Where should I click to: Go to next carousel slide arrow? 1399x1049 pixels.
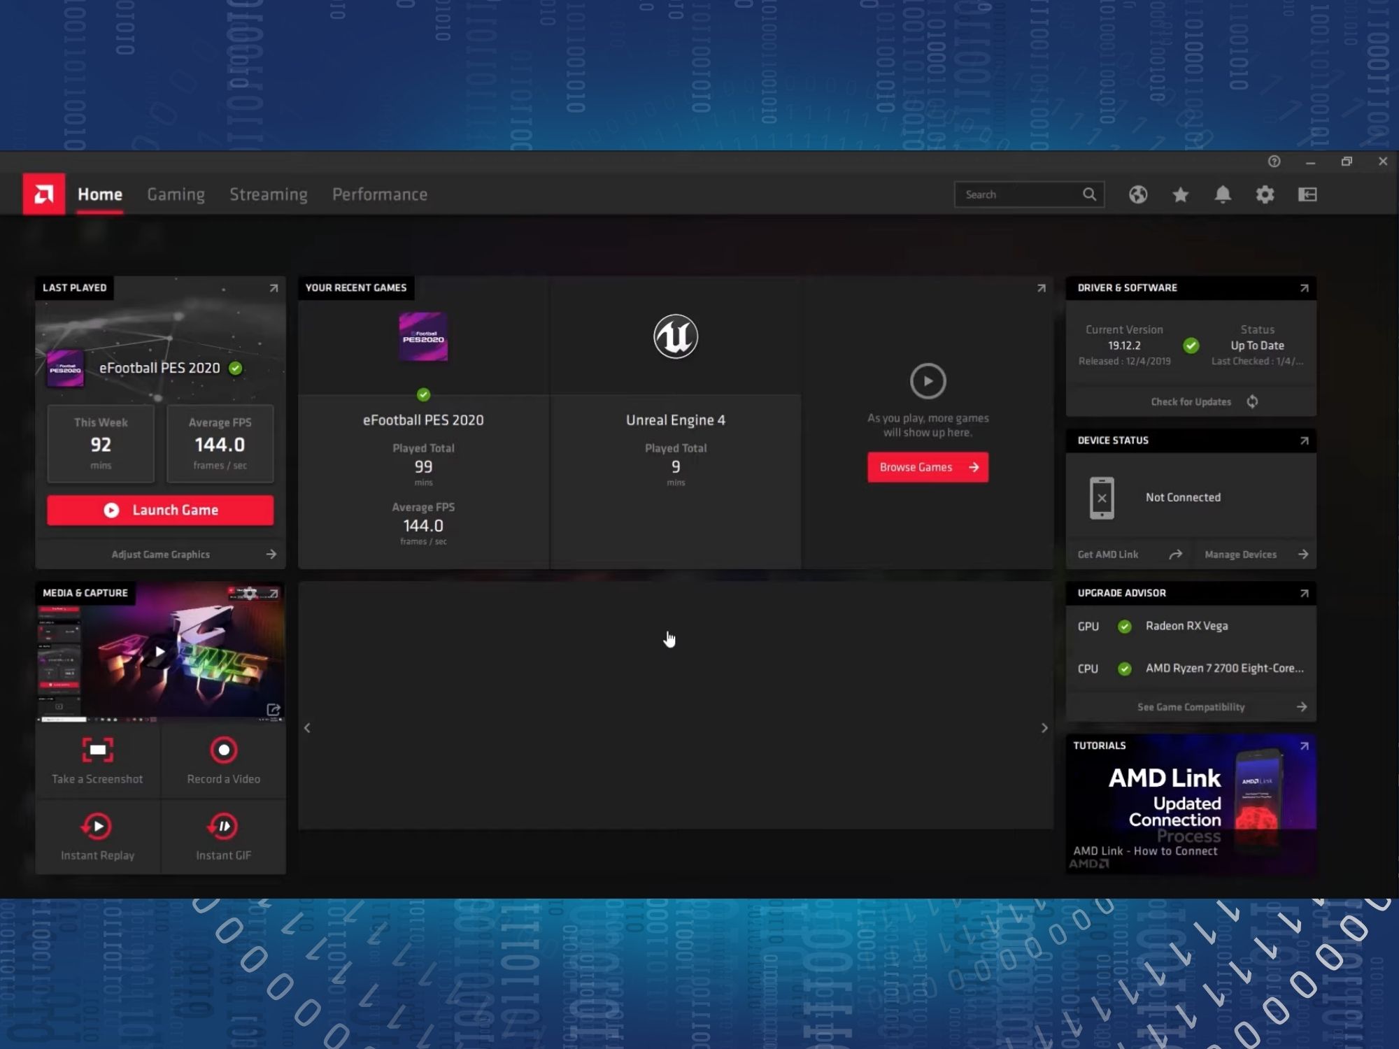tap(1044, 728)
